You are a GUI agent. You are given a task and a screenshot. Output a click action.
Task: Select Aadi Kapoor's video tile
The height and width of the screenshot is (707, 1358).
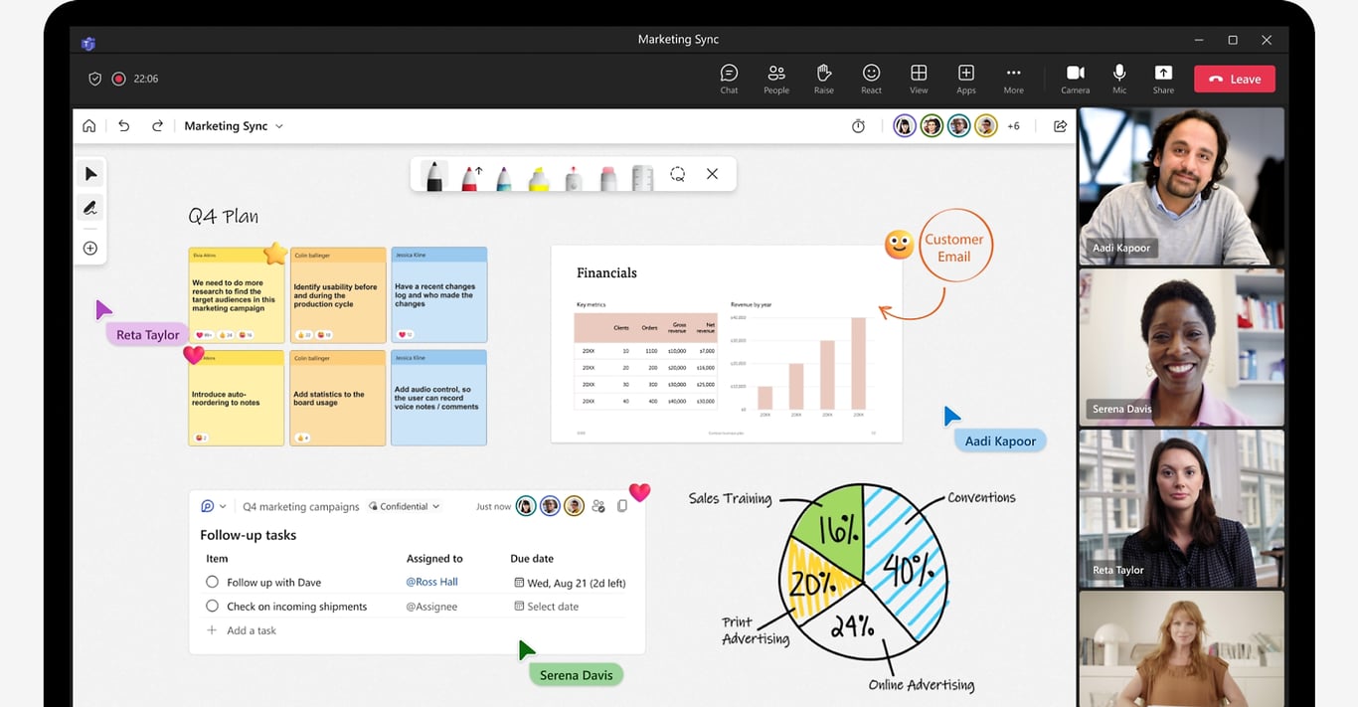1181,186
